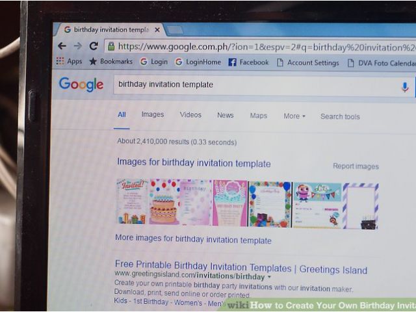Switch to Images results tab
The height and width of the screenshot is (312, 416).
click(x=153, y=114)
